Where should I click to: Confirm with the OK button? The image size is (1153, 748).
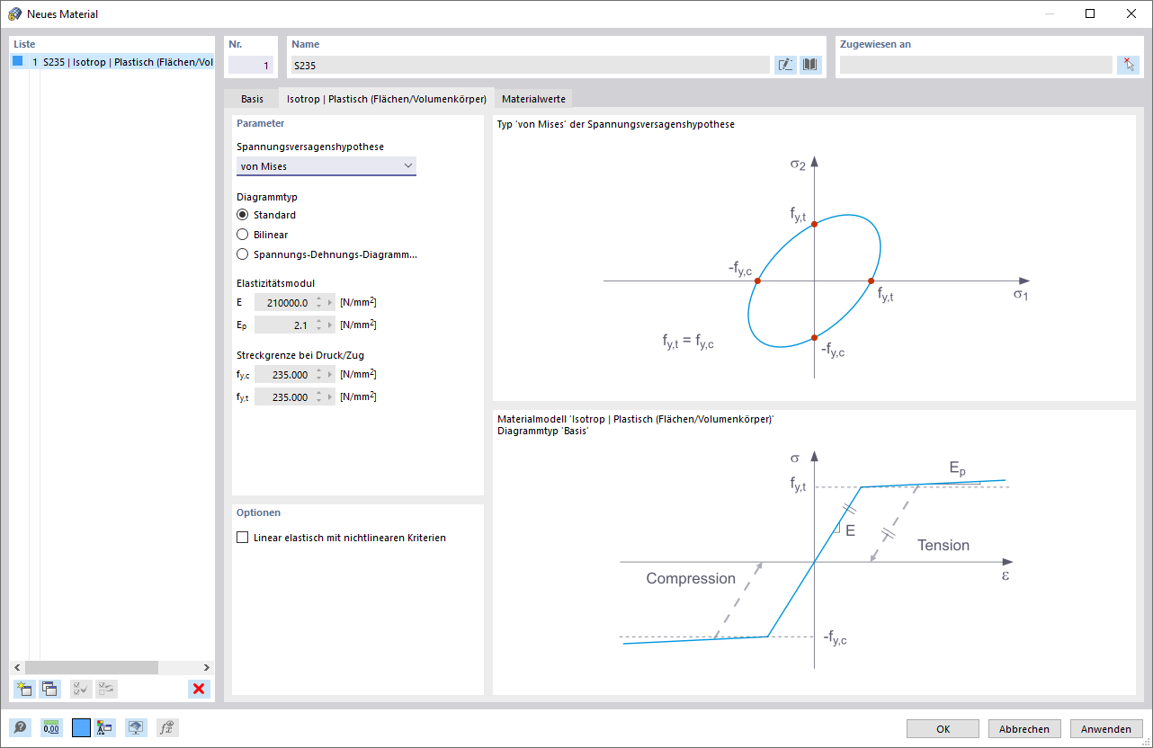pos(943,729)
